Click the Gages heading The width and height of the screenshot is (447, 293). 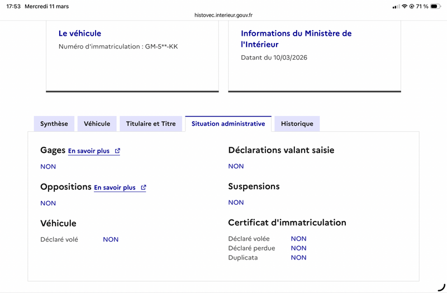pos(53,150)
